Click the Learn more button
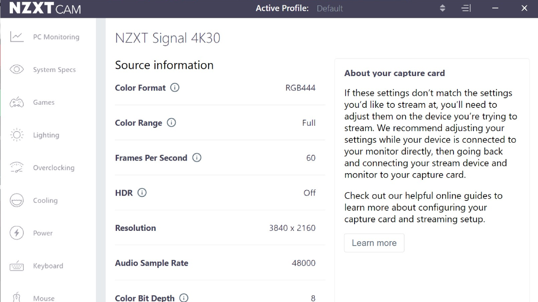 pyautogui.click(x=374, y=242)
